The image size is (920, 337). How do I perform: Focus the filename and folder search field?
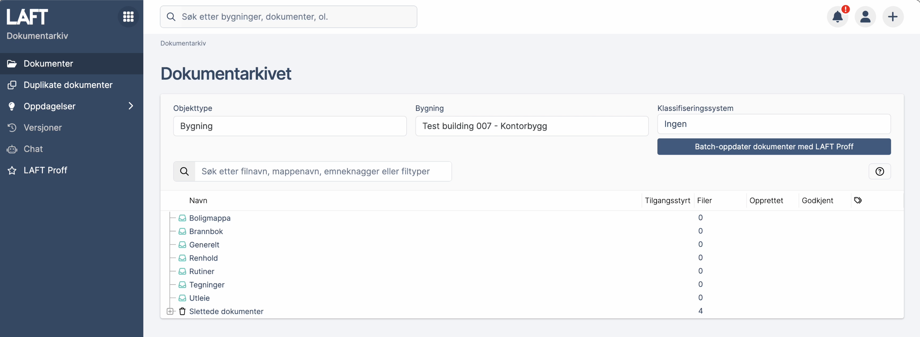click(323, 171)
